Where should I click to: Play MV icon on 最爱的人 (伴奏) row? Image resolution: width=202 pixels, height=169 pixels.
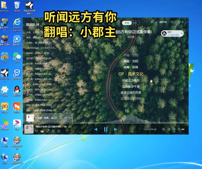coord(52,53)
